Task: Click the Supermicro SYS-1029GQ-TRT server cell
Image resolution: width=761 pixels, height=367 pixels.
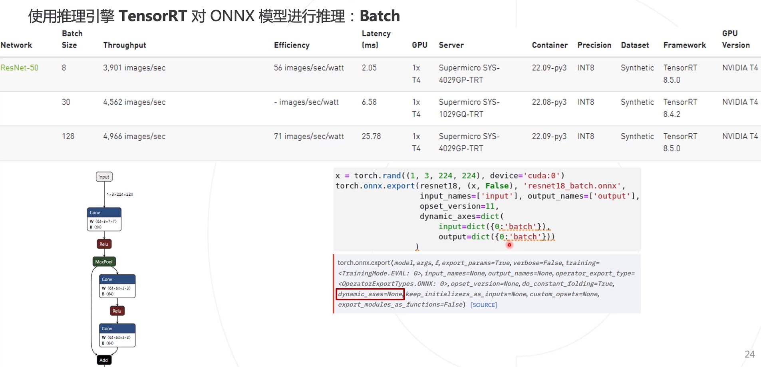Action: (469, 108)
